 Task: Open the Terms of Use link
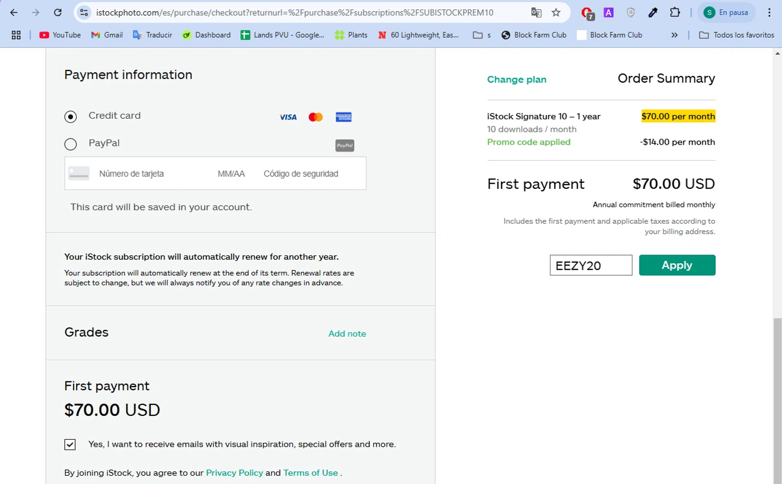pos(311,473)
